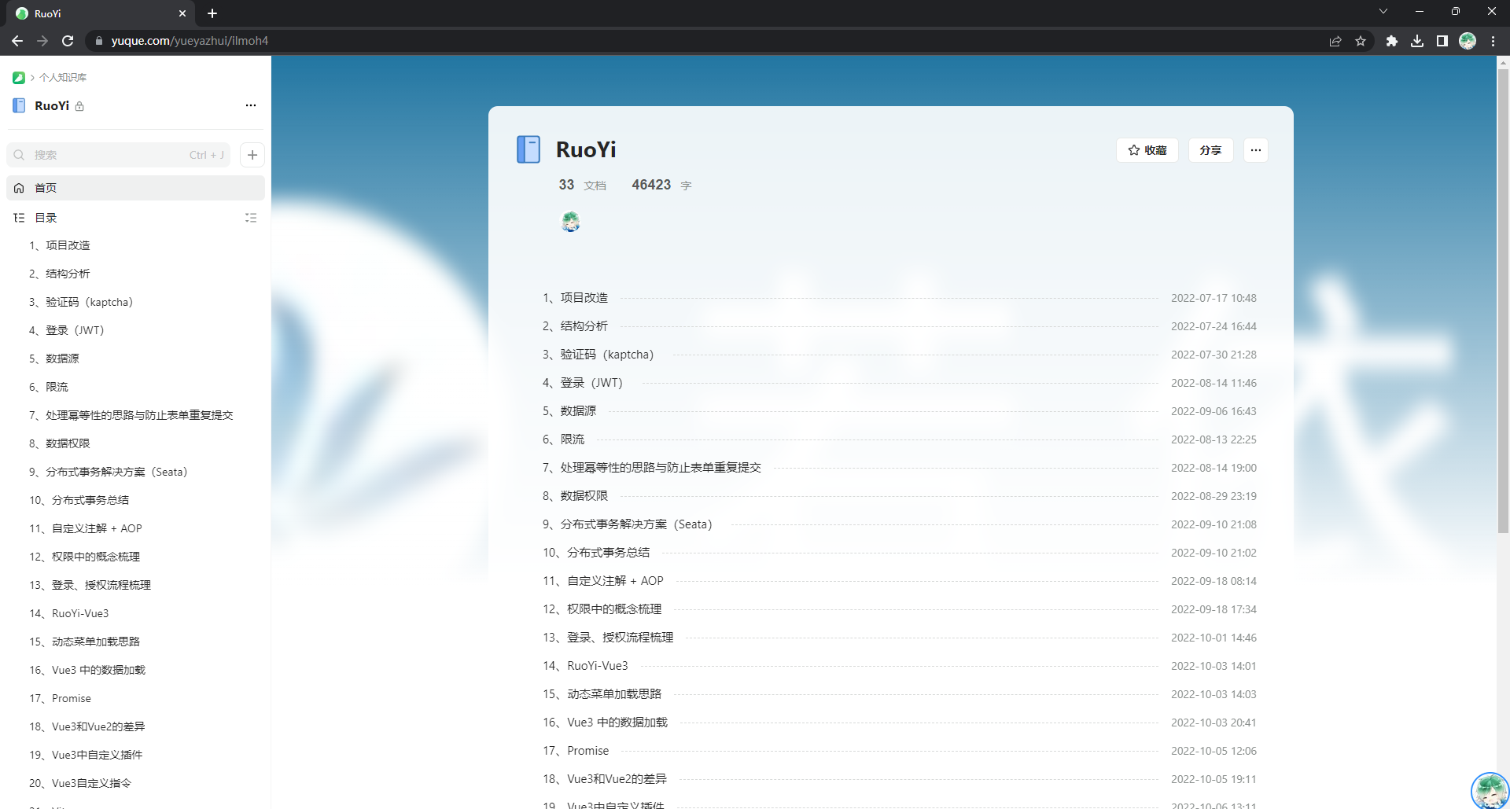1510x809 pixels.
Task: Select the RuoYi browser tab
Action: tap(101, 13)
